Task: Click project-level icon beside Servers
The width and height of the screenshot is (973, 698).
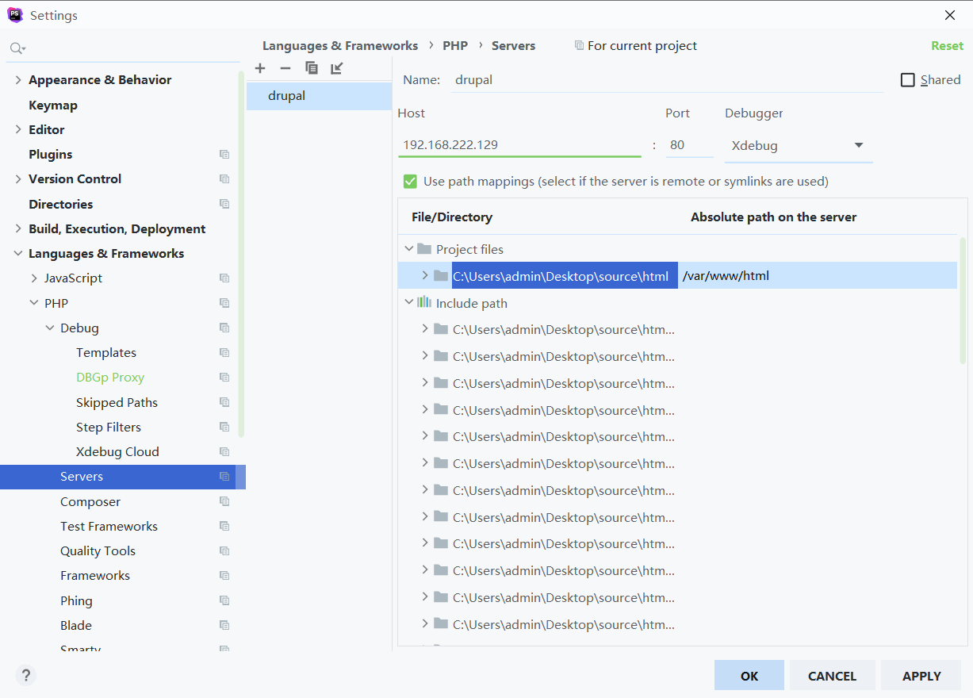Action: click(x=224, y=477)
